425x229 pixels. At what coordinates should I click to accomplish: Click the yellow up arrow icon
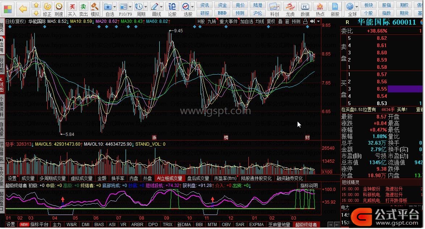(x=36, y=5)
